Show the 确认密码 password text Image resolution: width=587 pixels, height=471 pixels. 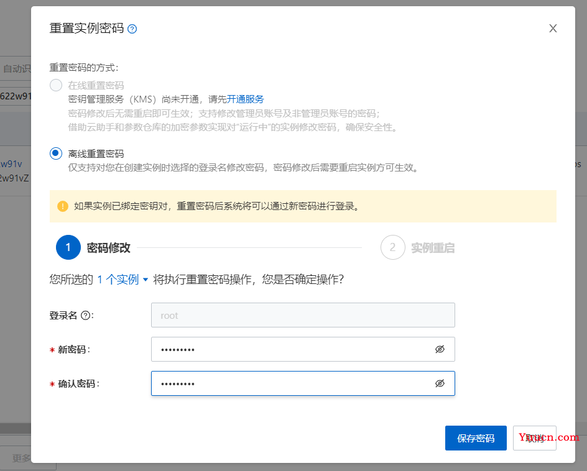coord(440,383)
